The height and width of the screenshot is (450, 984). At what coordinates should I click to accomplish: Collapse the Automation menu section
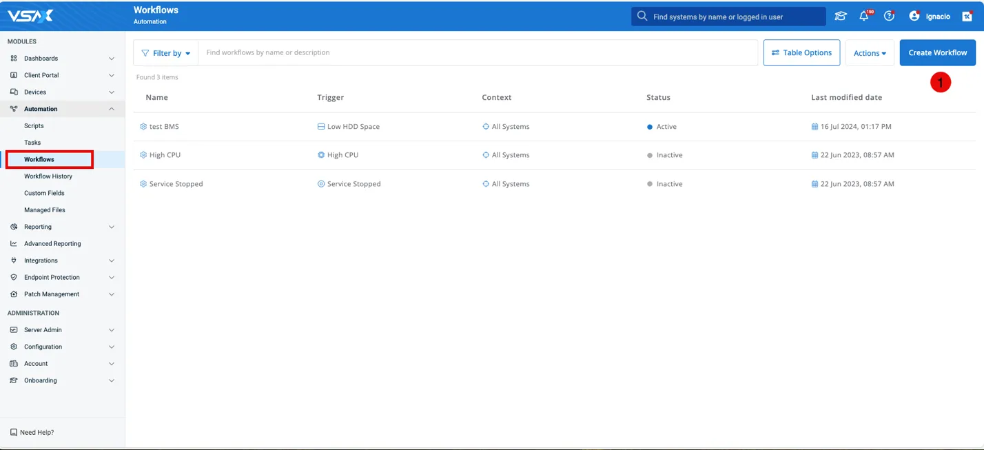112,109
